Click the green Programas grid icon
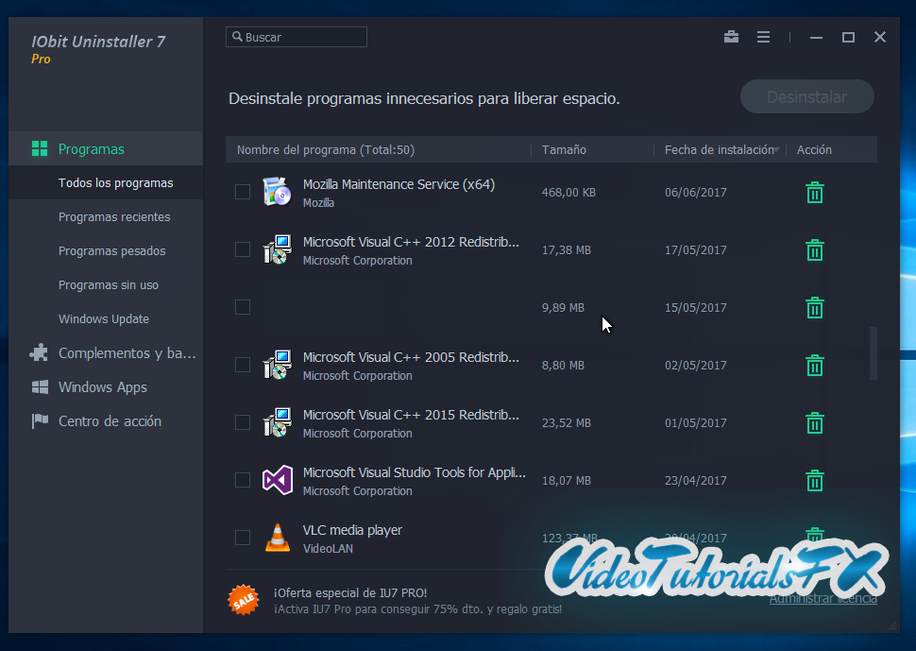Viewport: 916px width, 651px height. click(x=39, y=148)
